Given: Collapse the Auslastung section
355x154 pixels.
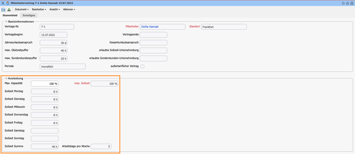Looking at the screenshot, I should click(x=6, y=78).
